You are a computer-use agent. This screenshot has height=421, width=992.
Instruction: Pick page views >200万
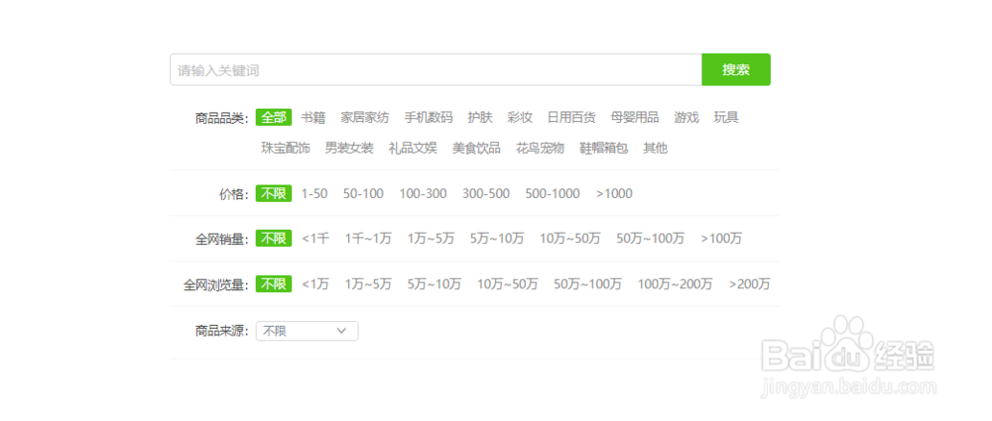click(749, 284)
